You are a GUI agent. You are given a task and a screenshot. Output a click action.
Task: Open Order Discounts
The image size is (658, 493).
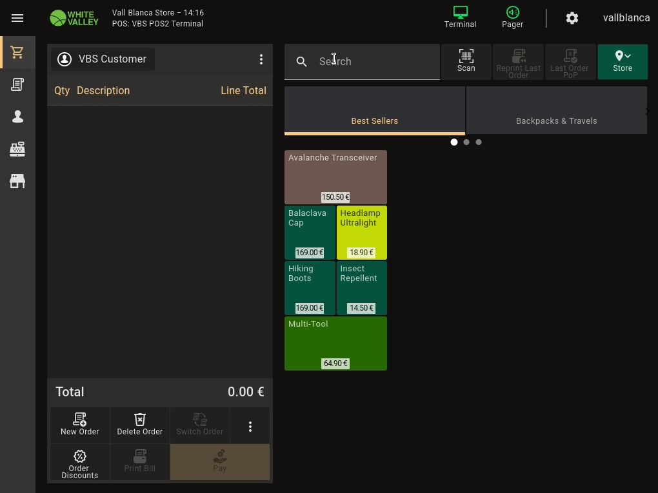80,462
